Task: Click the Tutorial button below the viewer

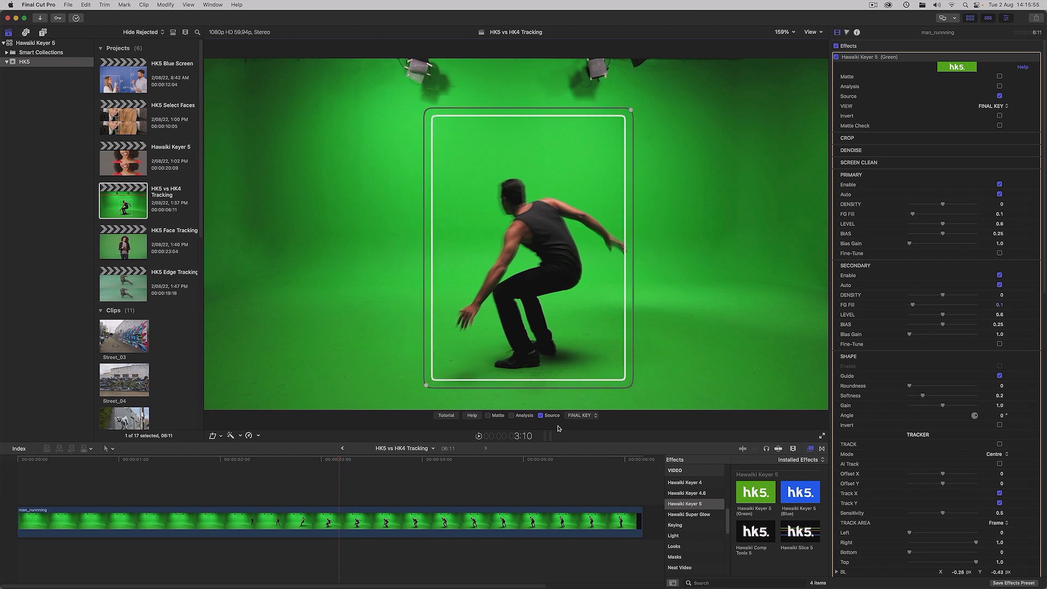Action: 446,416
